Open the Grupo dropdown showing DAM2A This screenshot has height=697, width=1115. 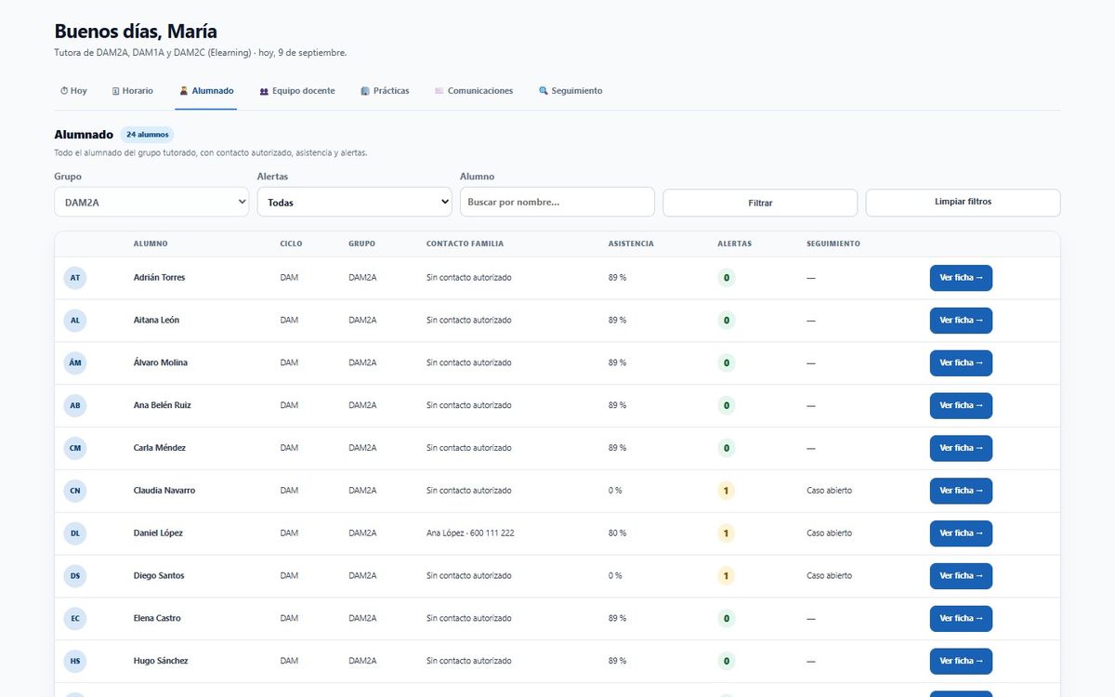(x=151, y=202)
